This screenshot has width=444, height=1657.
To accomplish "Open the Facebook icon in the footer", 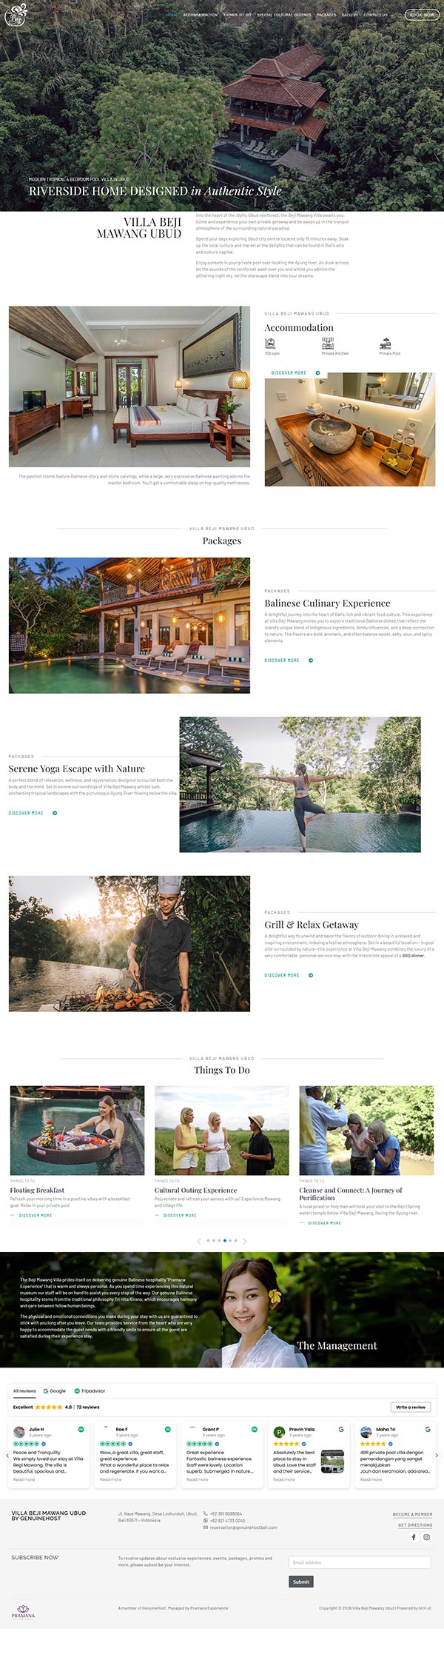I will coord(414,1537).
